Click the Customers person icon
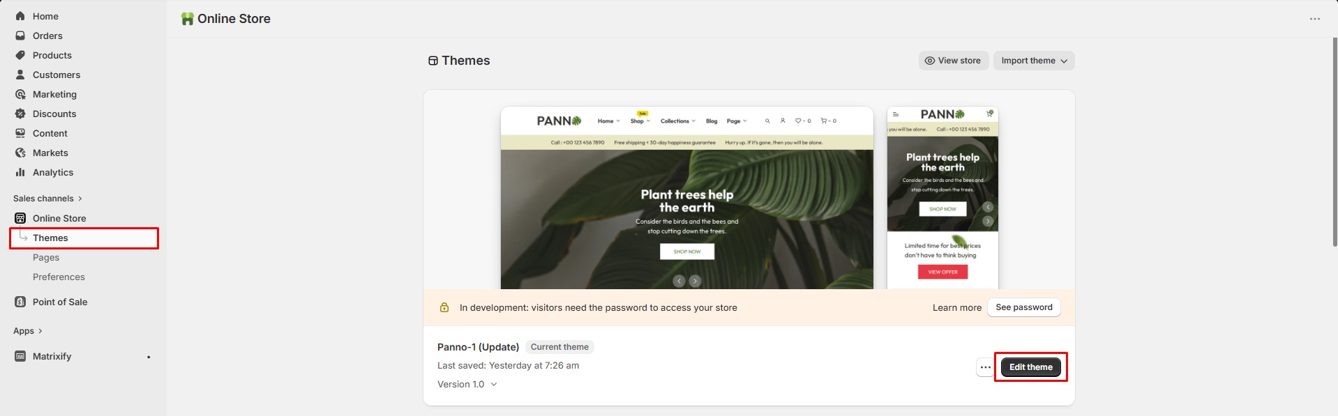 [20, 75]
